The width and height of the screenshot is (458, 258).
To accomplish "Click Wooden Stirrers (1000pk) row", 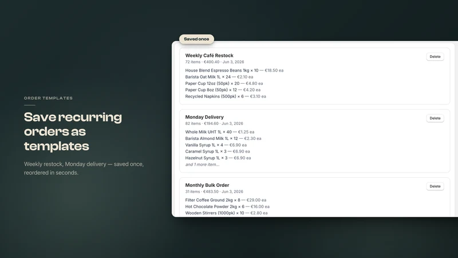I will [226, 213].
